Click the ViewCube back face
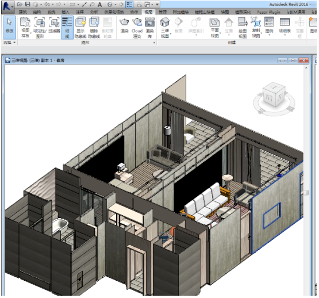The height and width of the screenshot is (298, 319). click(269, 97)
